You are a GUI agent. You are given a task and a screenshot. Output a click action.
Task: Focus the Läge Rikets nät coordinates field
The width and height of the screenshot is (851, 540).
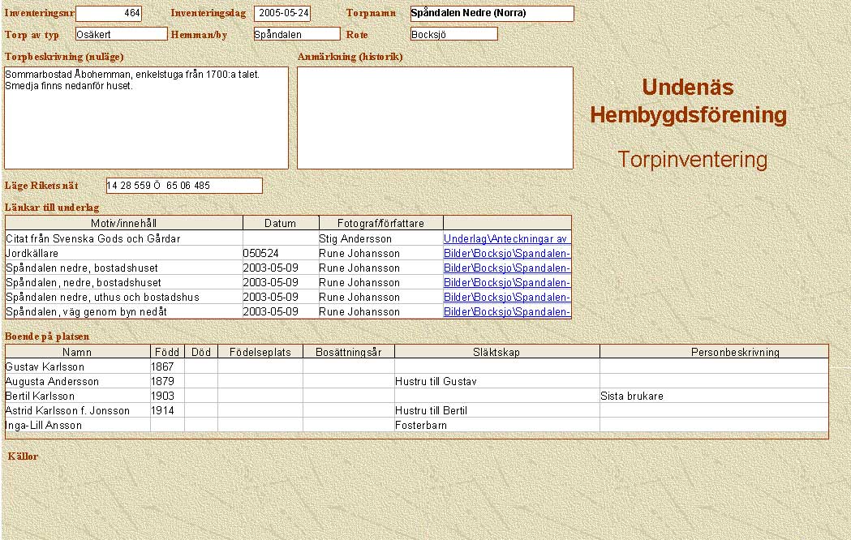pos(184,186)
